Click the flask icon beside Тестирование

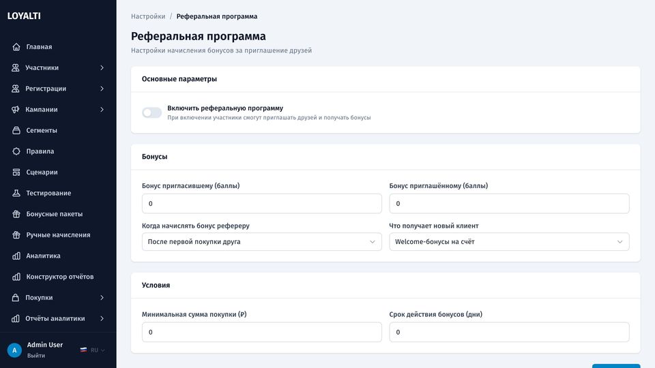coord(16,193)
